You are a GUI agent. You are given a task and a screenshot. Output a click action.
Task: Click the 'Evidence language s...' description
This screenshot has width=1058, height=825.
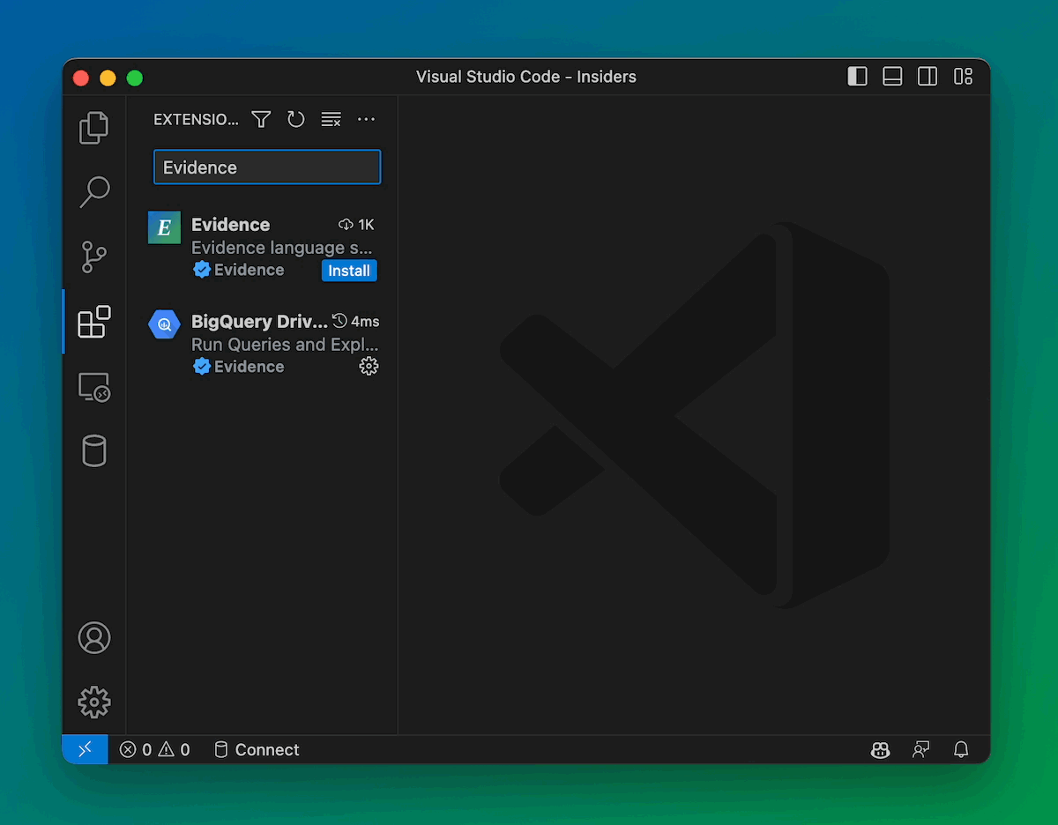click(281, 248)
